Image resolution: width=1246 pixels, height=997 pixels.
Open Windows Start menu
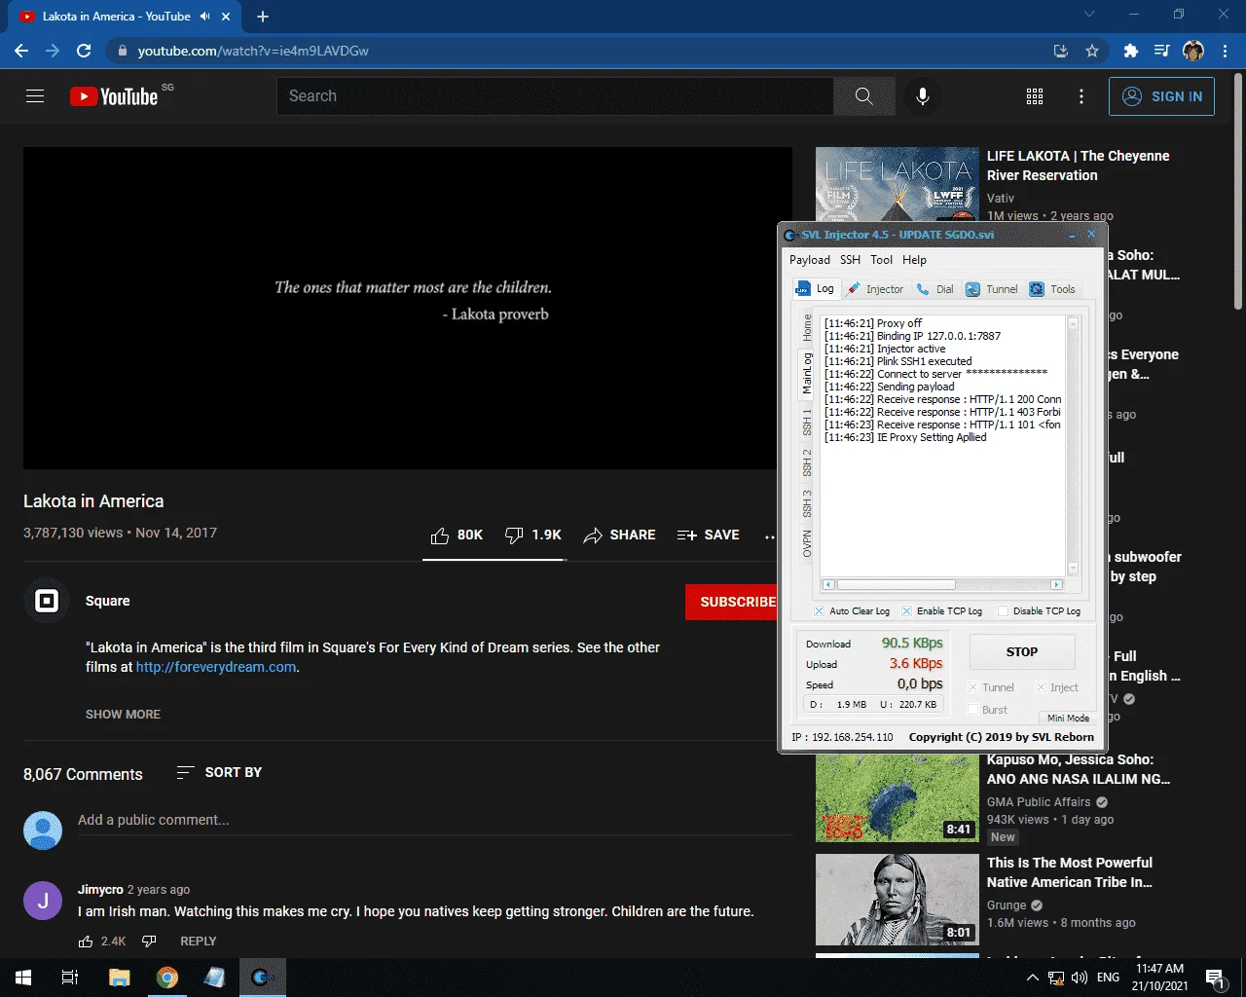click(x=23, y=978)
